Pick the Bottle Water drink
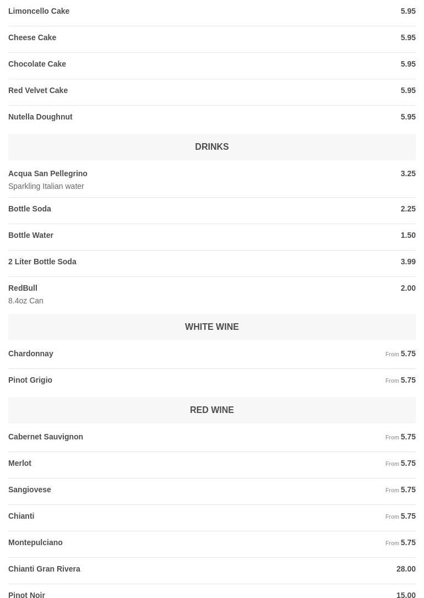The image size is (424, 598). click(x=31, y=235)
